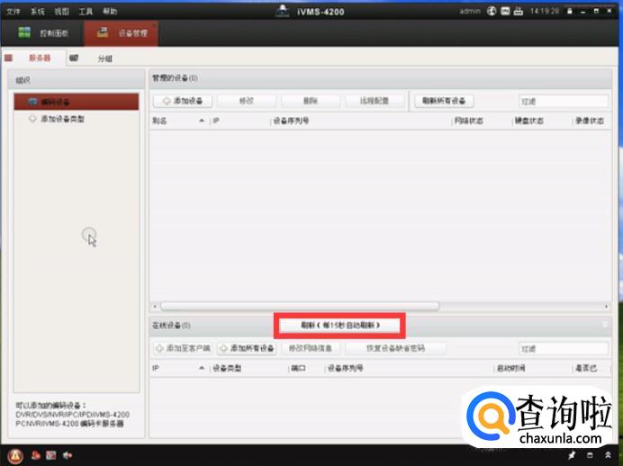This screenshot has width=623, height=466.
Task: Open the 帮助 menu
Action: [x=110, y=11]
